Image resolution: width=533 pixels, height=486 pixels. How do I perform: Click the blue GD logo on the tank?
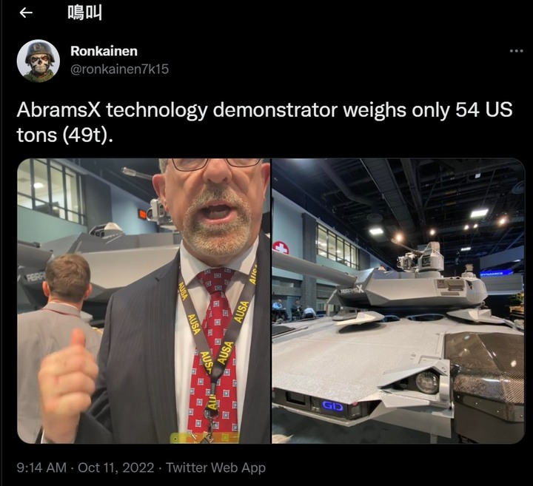[x=332, y=406]
